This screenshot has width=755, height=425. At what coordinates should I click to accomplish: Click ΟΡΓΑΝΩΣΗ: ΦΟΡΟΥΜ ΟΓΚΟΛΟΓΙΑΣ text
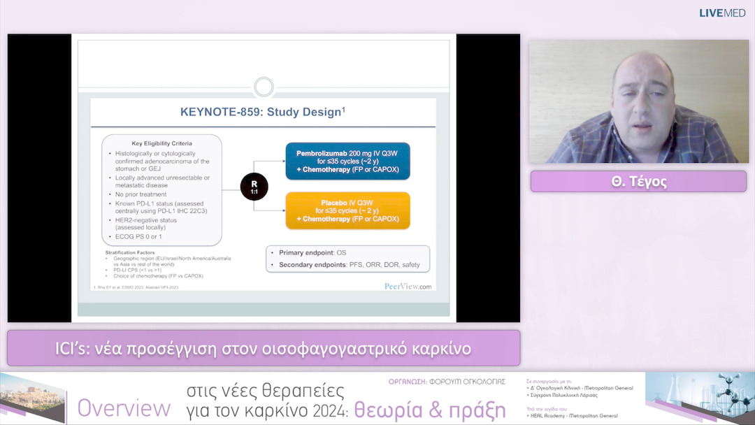(x=446, y=382)
